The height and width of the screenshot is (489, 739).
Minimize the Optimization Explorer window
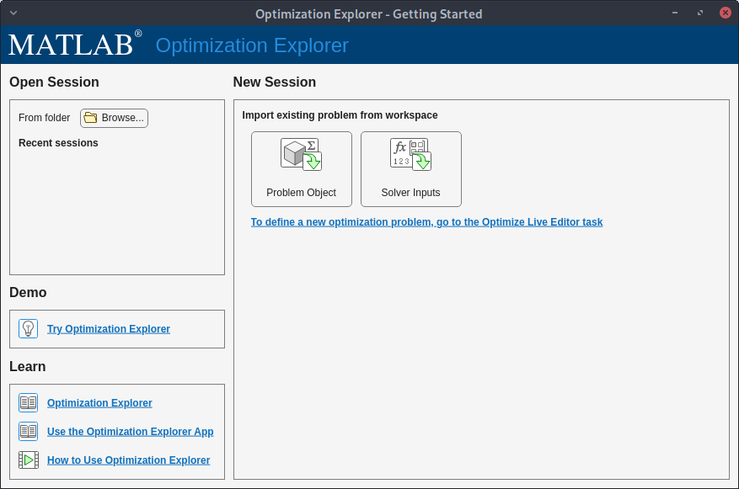pos(675,13)
